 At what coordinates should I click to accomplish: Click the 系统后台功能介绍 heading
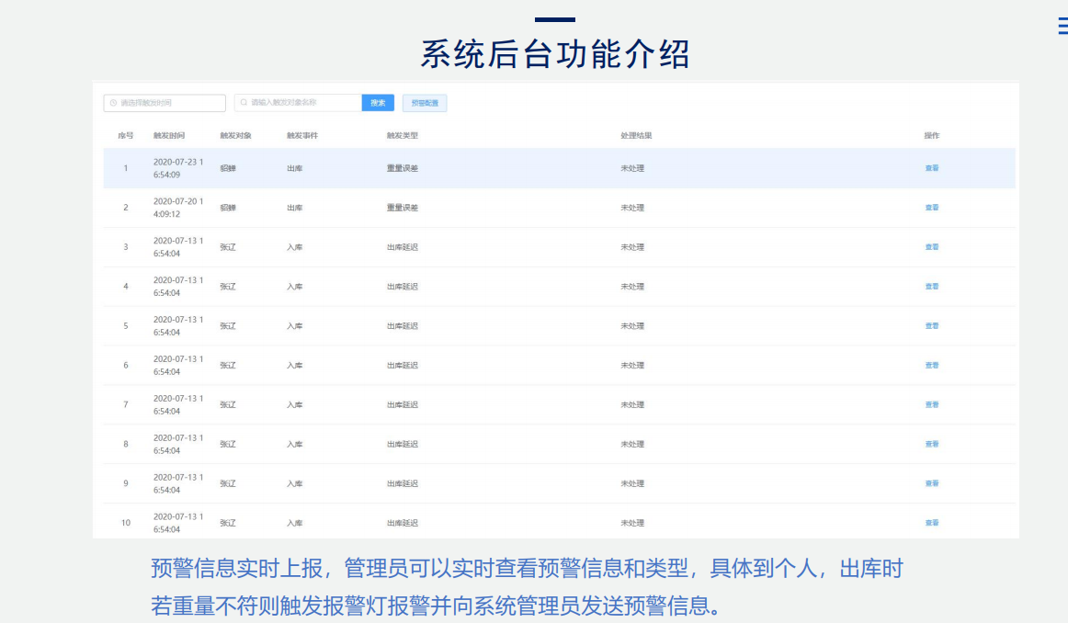[555, 54]
